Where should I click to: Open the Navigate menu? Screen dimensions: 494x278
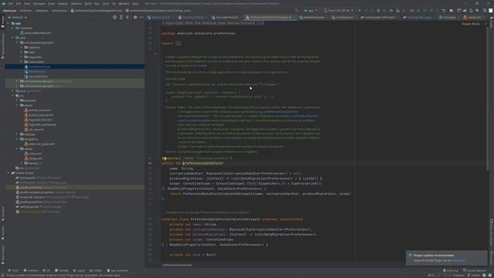pos(39,3)
